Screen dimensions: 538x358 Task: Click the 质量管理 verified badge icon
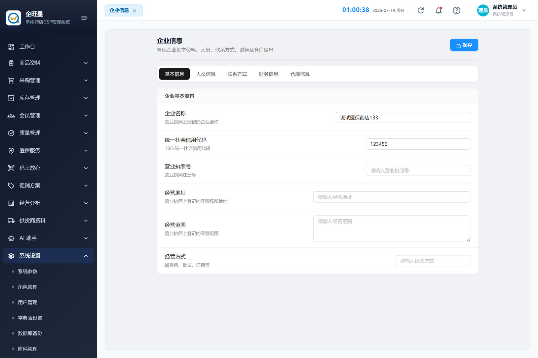(x=11, y=133)
